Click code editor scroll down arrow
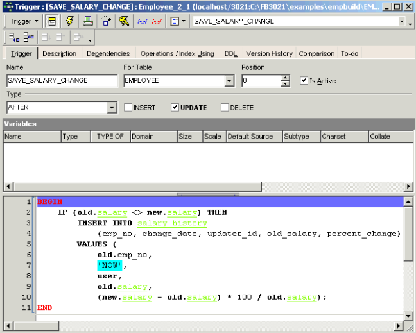 (x=408, y=316)
